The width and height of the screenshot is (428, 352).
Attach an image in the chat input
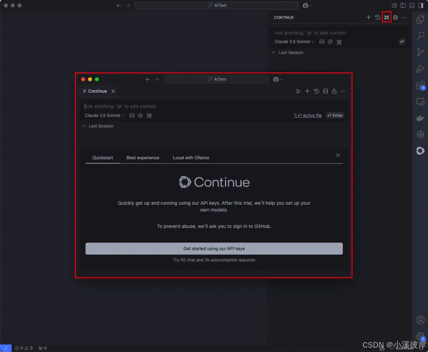coord(132,115)
